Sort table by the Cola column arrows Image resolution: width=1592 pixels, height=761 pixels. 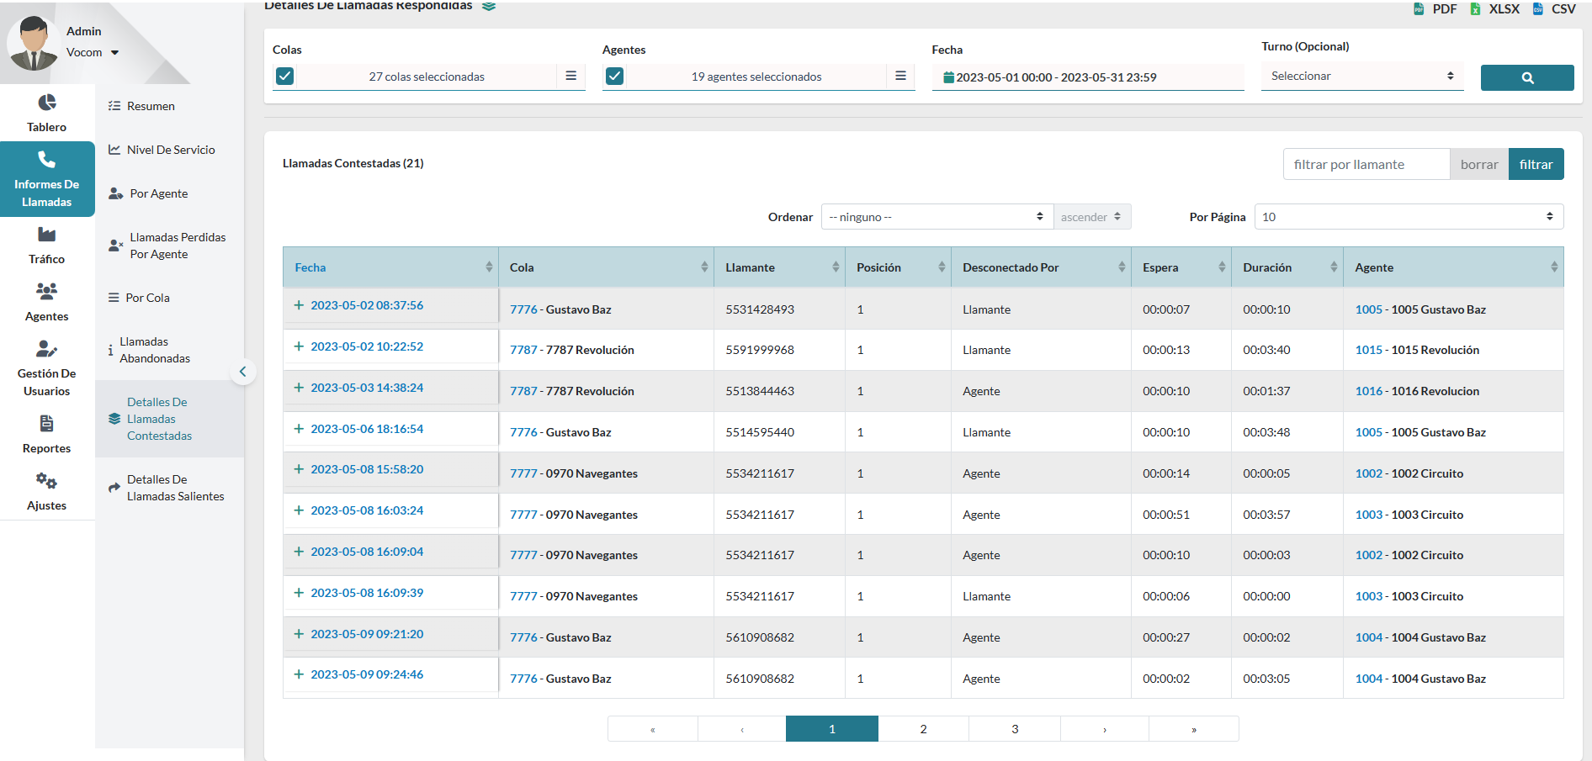click(x=704, y=267)
